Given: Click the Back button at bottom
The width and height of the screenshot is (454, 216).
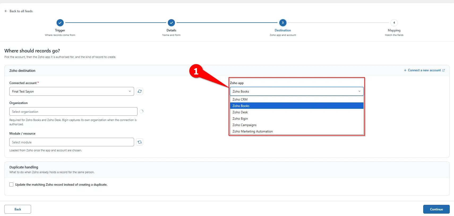Looking at the screenshot, I should pos(18,209).
